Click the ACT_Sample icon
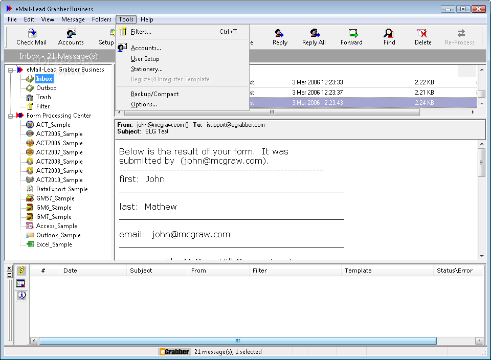 30,125
